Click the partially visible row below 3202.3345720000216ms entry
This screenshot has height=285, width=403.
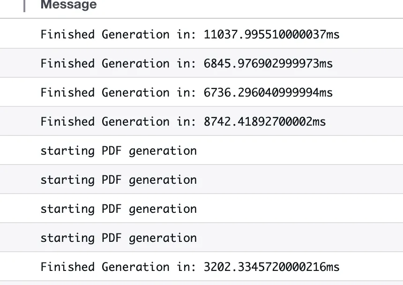click(201, 283)
